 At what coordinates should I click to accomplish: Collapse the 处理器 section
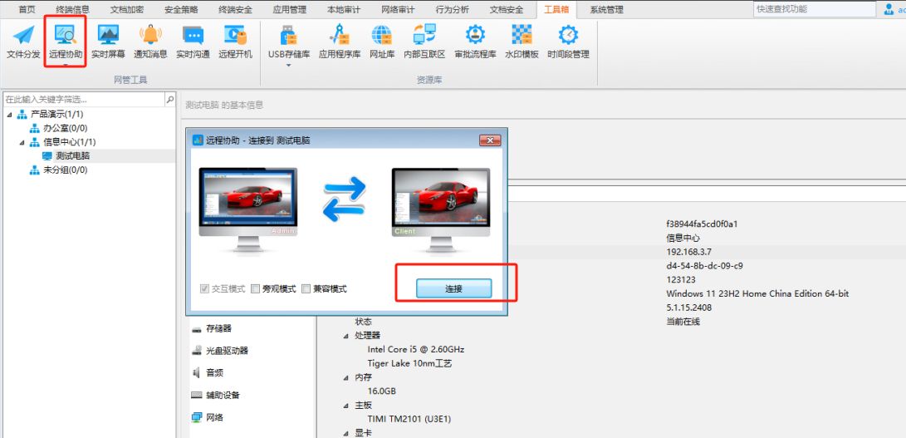[x=346, y=336]
